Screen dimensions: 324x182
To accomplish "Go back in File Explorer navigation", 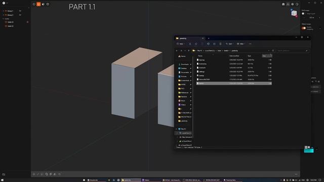I will point(177,51).
